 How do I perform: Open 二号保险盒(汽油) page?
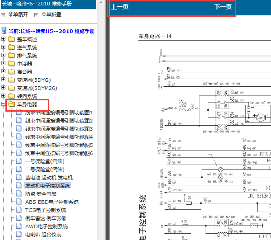[45, 169]
